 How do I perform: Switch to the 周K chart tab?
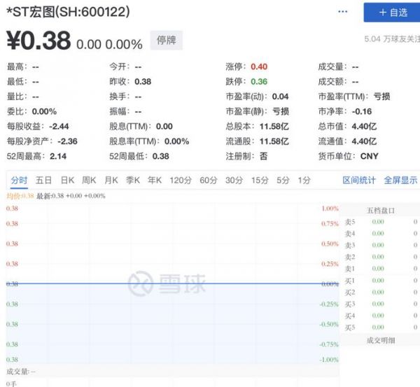[89, 181]
